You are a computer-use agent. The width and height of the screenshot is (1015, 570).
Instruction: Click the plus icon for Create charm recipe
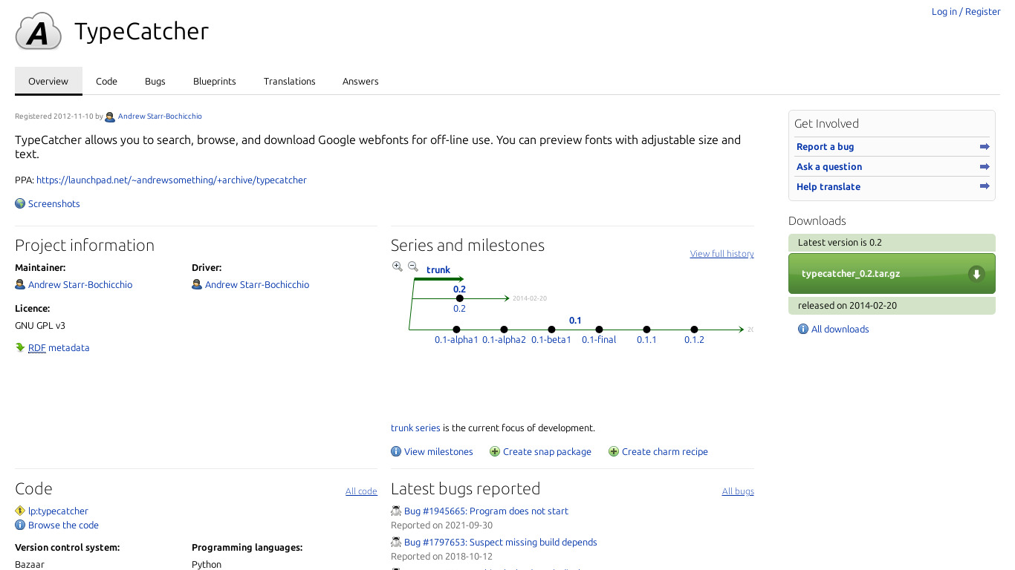[x=614, y=451]
